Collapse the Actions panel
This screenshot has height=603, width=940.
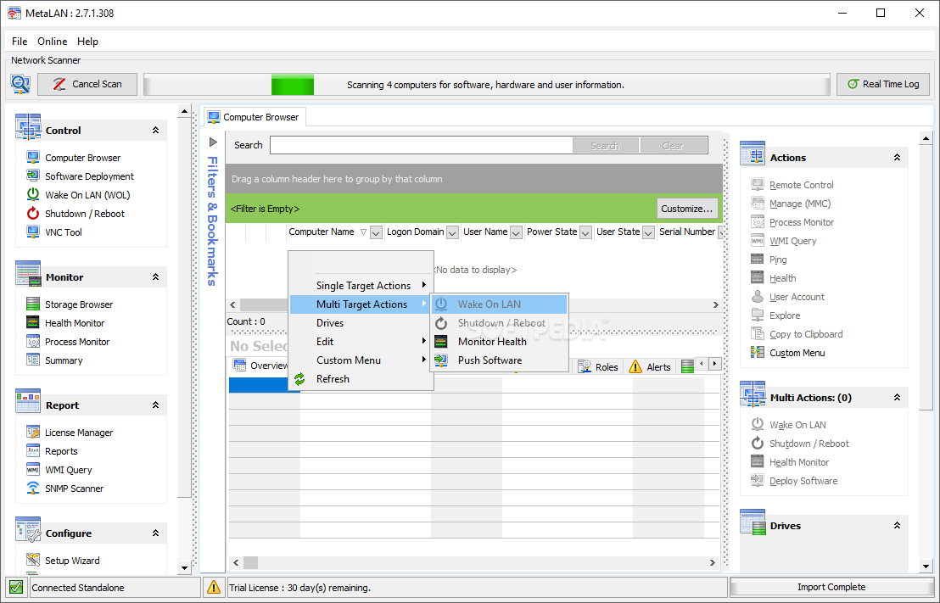[x=897, y=158]
